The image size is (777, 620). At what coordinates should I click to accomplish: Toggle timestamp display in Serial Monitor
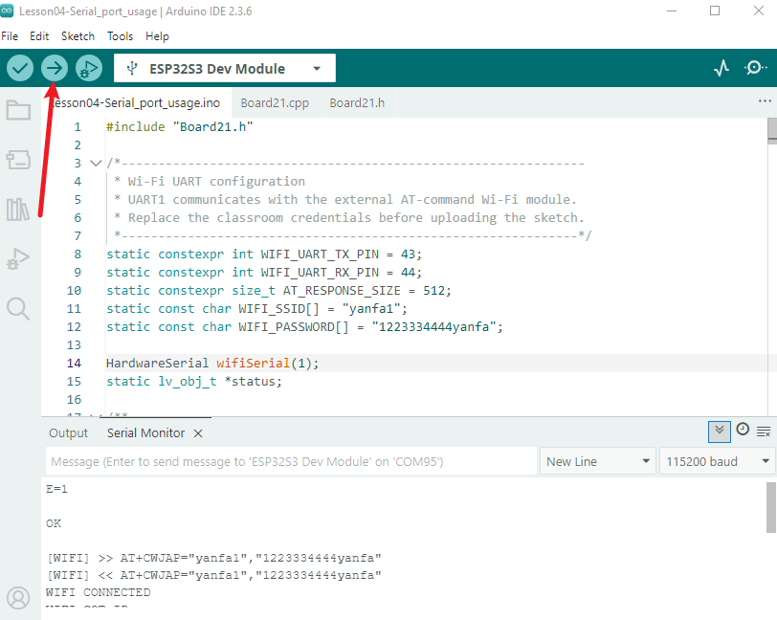pos(743,430)
